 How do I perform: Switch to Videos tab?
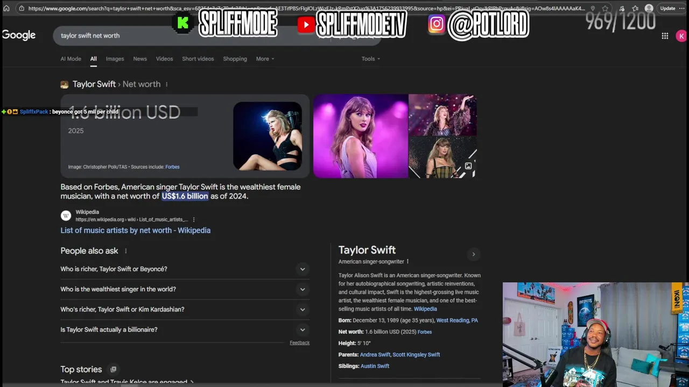(x=164, y=59)
